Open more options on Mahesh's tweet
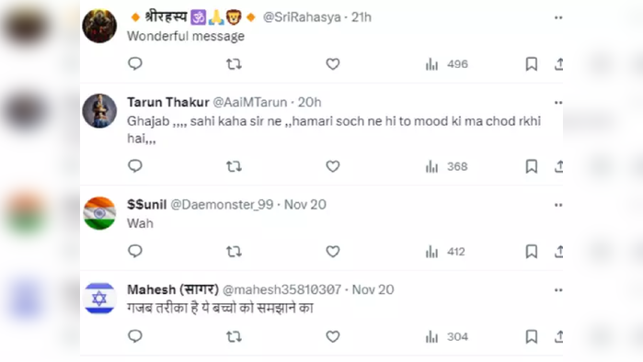Screen dimensions: 643x362 click(558, 290)
